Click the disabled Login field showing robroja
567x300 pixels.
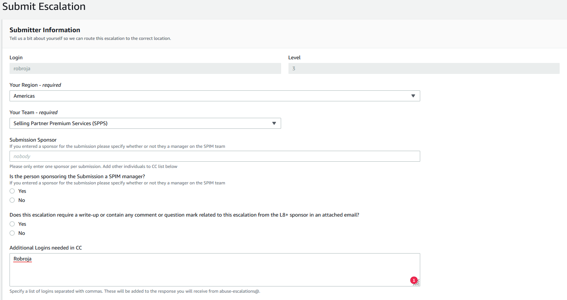tap(145, 68)
